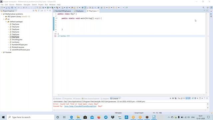Switch to Day6.java editor tab

pos(80,11)
